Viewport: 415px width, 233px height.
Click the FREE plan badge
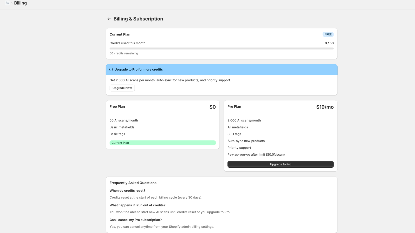tap(328, 34)
